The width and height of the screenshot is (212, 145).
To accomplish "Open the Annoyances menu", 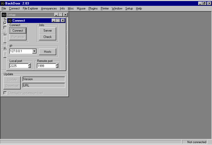I will click(x=49, y=8).
